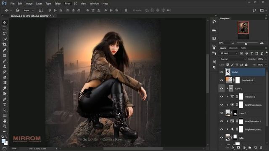Open the Opacity dropdown arrow
269x151 pixels.
266,59
